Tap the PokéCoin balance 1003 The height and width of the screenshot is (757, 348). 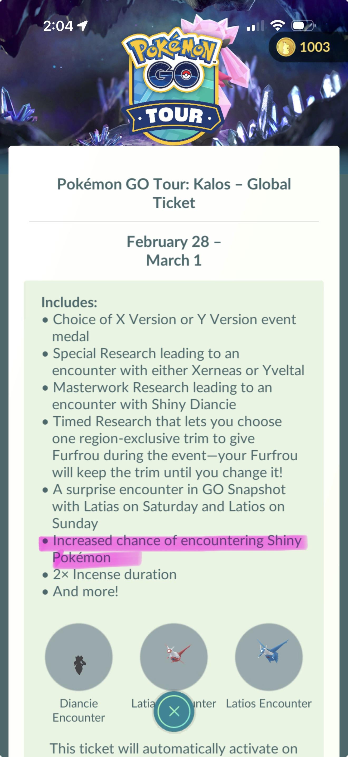[315, 47]
